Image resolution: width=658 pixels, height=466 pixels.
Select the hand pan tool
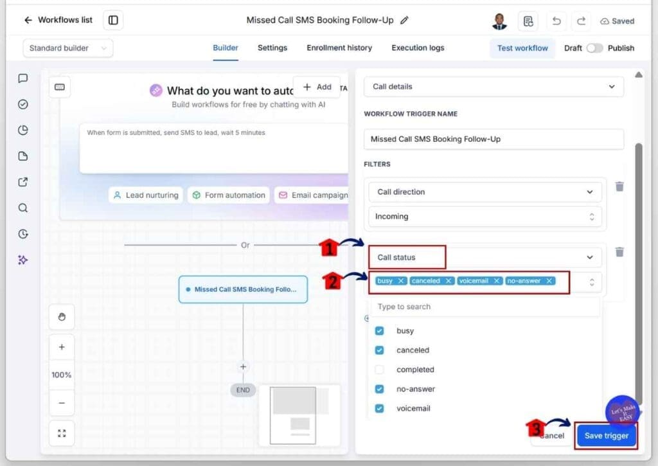pyautogui.click(x=62, y=317)
